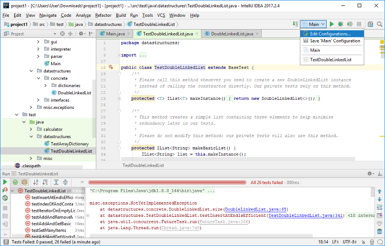Hide the Run tool window
This screenshot has width=385, height=246.
(x=380, y=174)
